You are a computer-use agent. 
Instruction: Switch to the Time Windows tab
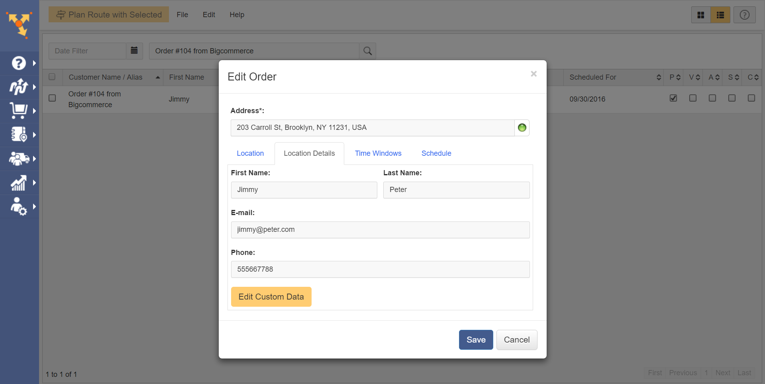tap(378, 153)
